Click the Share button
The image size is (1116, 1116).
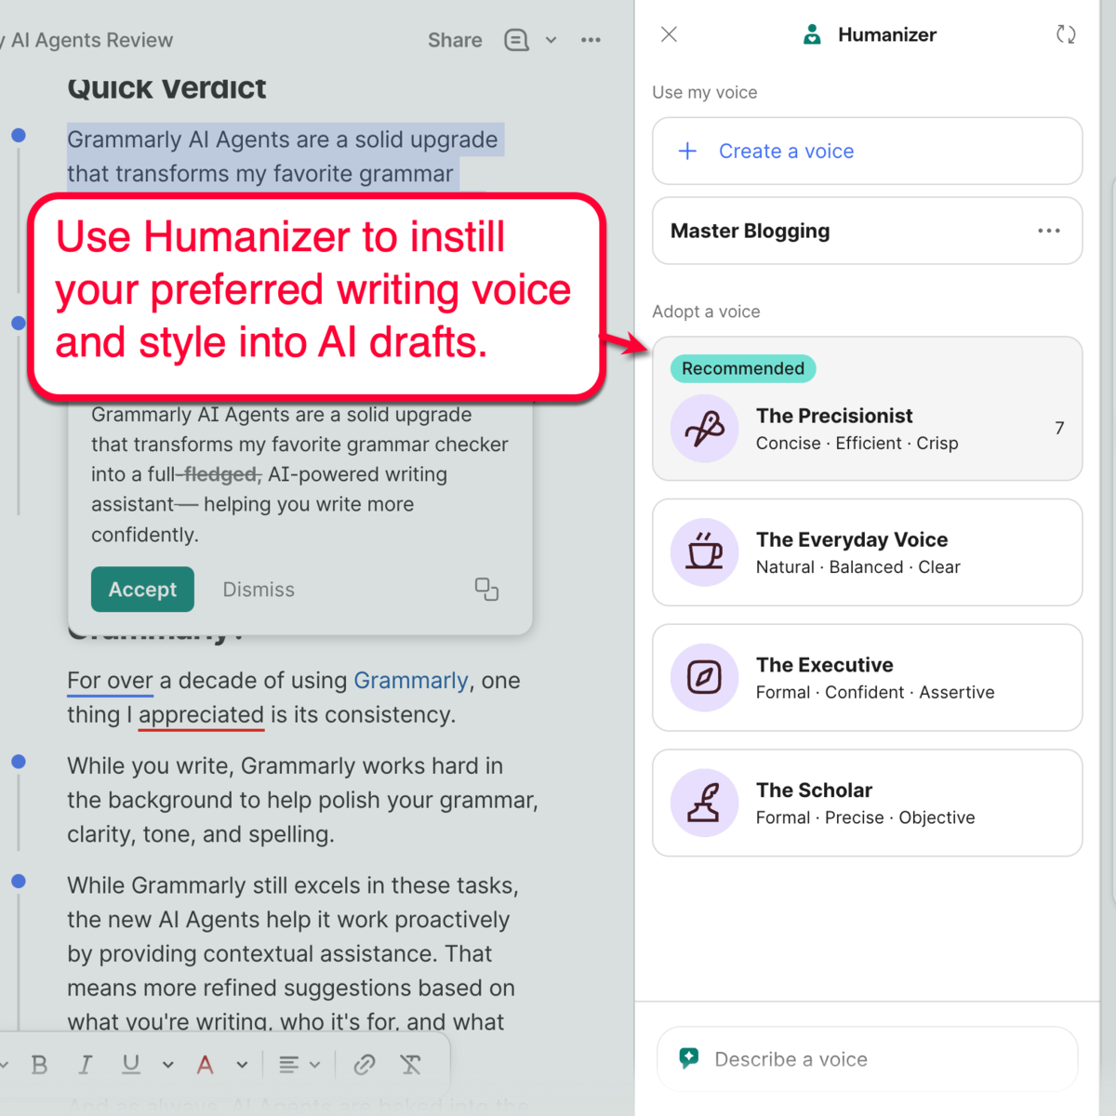(x=455, y=40)
